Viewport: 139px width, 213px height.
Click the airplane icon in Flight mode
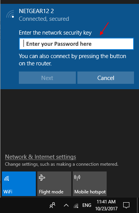[x=42, y=178]
